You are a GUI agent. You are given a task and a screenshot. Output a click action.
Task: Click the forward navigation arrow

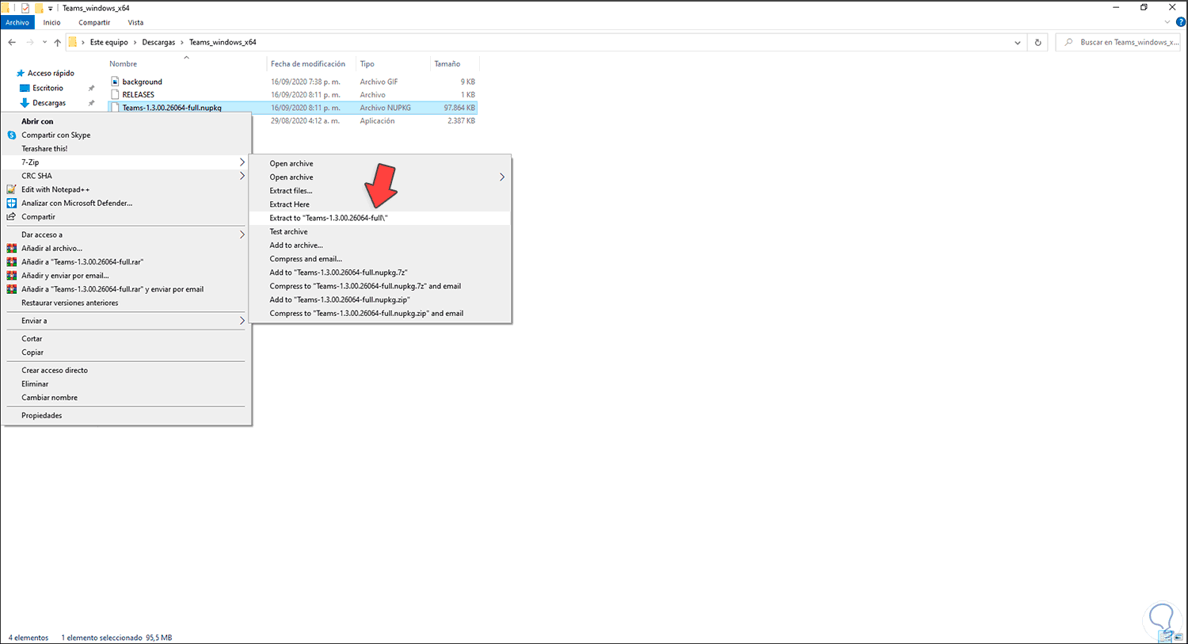coord(30,42)
